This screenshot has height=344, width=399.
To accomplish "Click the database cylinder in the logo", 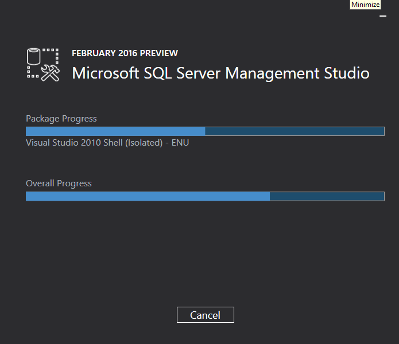I will coord(34,57).
